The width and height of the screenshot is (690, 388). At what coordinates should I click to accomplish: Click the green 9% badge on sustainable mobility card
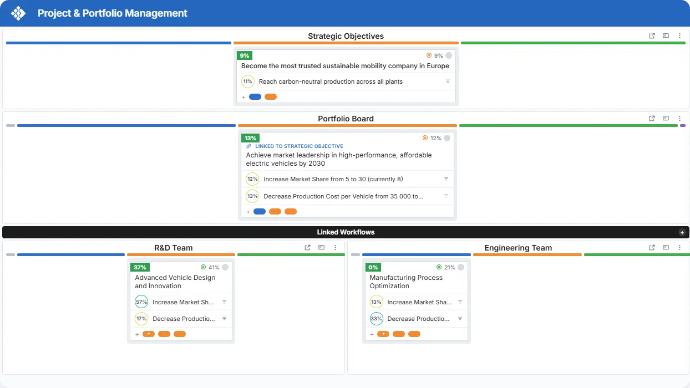[x=244, y=55]
